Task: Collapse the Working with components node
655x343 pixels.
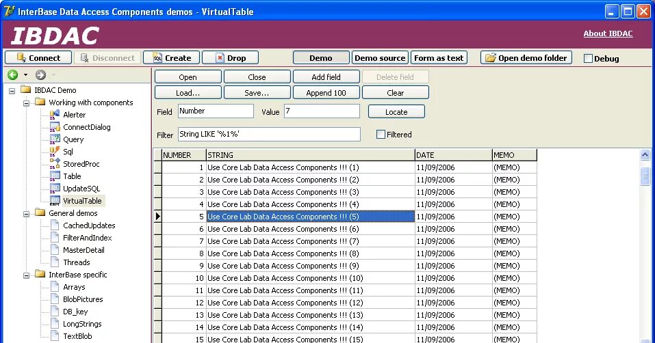Action: pos(26,103)
